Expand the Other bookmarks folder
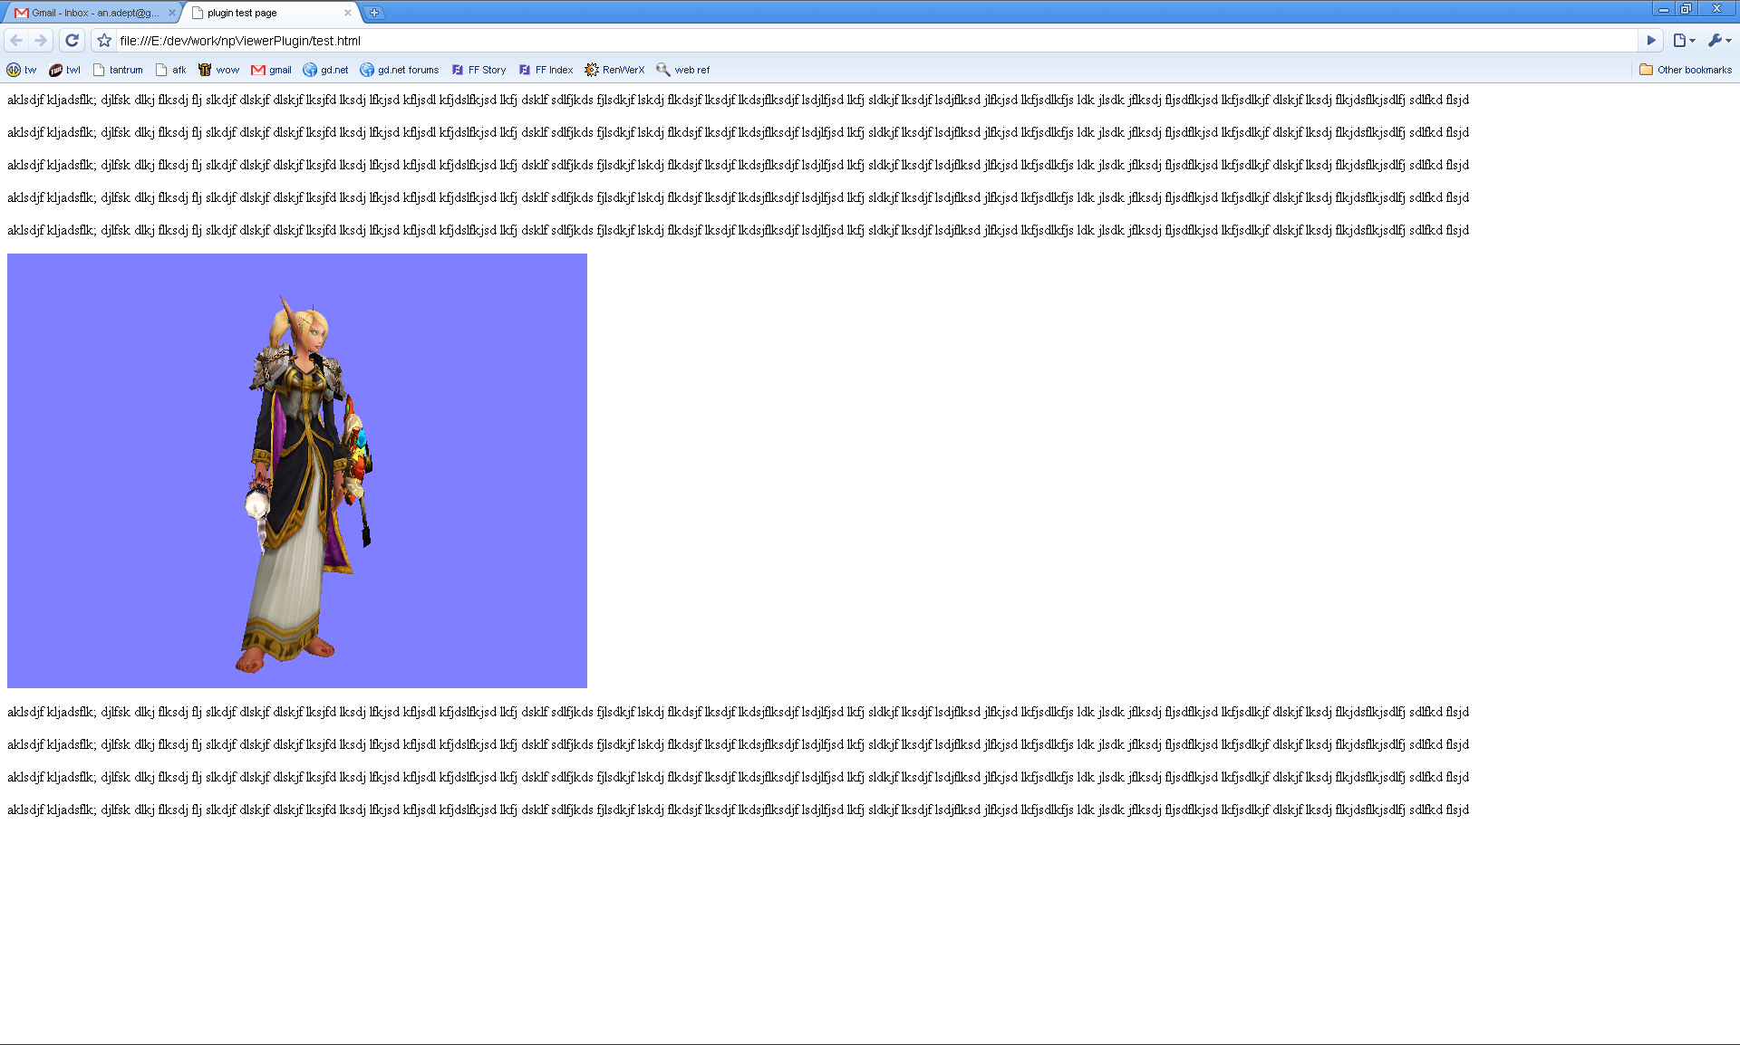1740x1045 pixels. (x=1686, y=70)
